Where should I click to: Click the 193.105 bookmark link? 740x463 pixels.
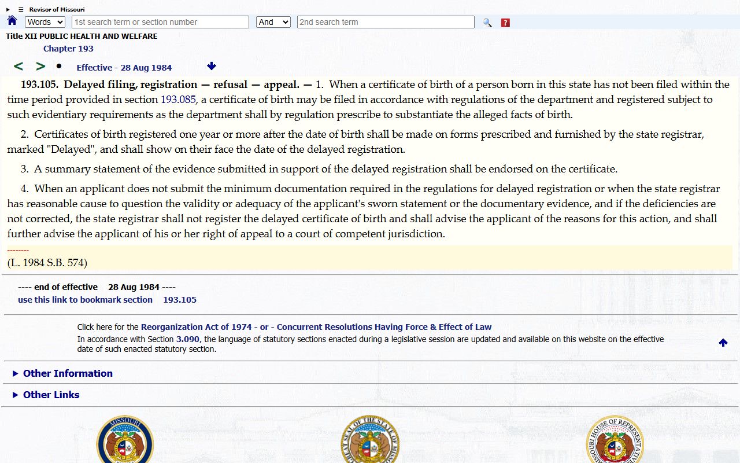[180, 300]
